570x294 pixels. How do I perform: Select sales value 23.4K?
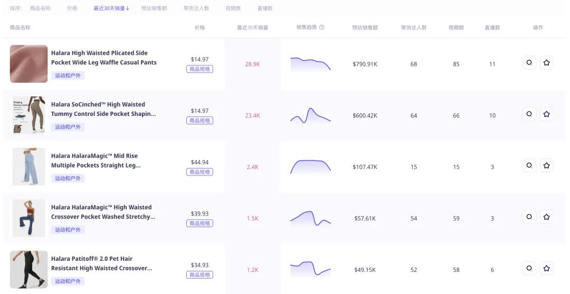pos(252,116)
